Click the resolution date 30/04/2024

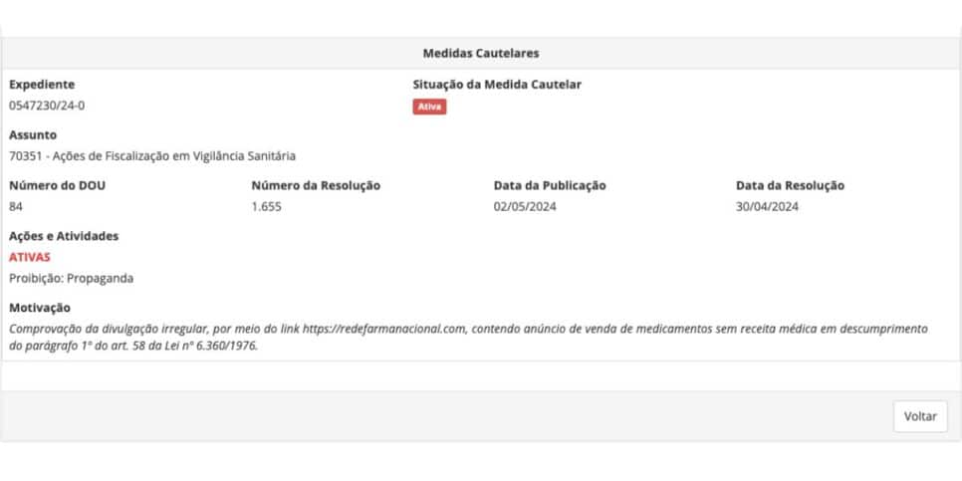(x=768, y=207)
